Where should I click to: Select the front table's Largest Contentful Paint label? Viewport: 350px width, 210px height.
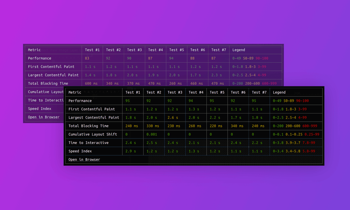94,118
